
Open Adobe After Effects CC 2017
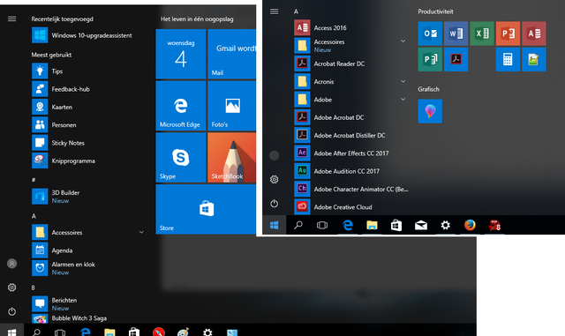click(342, 153)
